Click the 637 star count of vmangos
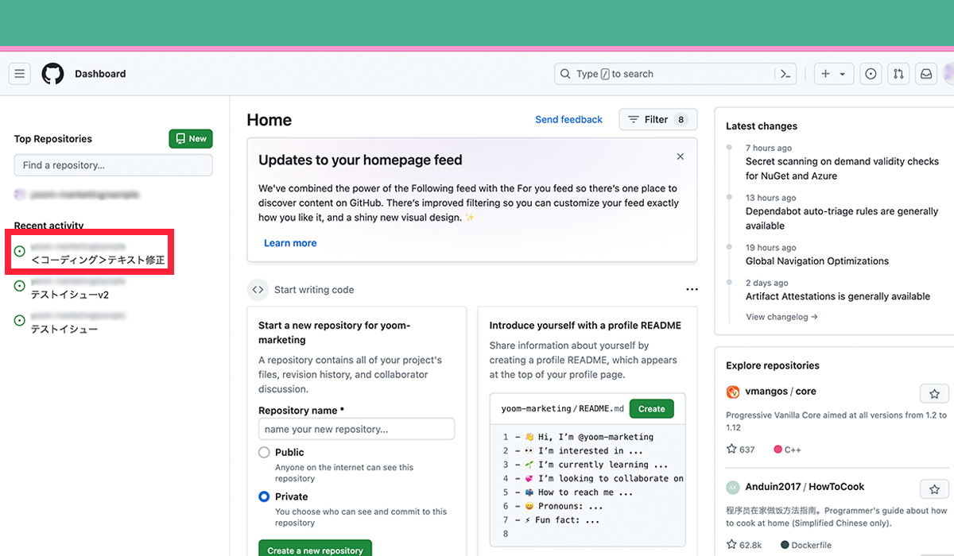 coord(740,450)
